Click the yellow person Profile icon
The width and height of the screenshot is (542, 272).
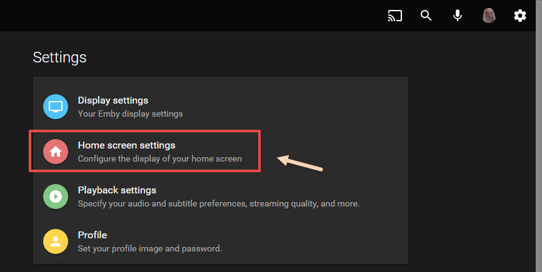56,241
